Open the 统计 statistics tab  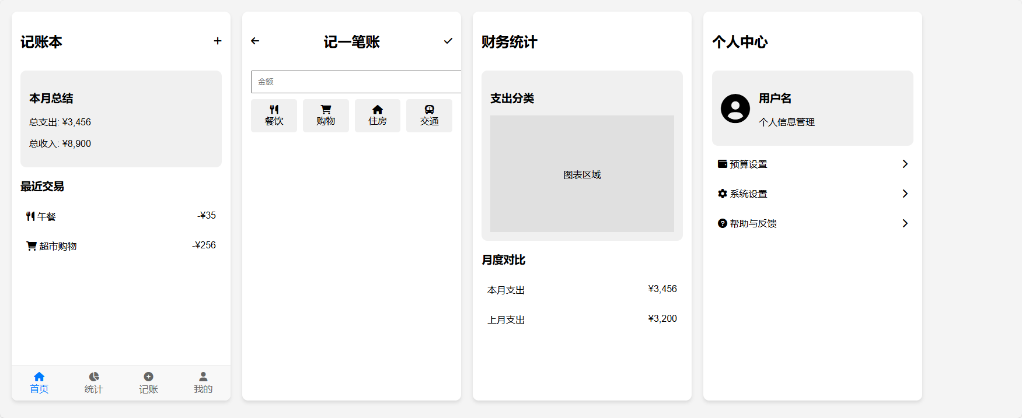(x=93, y=382)
